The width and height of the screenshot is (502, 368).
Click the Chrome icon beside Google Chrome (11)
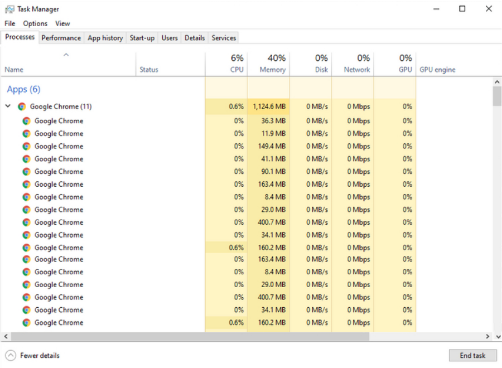tap(22, 106)
